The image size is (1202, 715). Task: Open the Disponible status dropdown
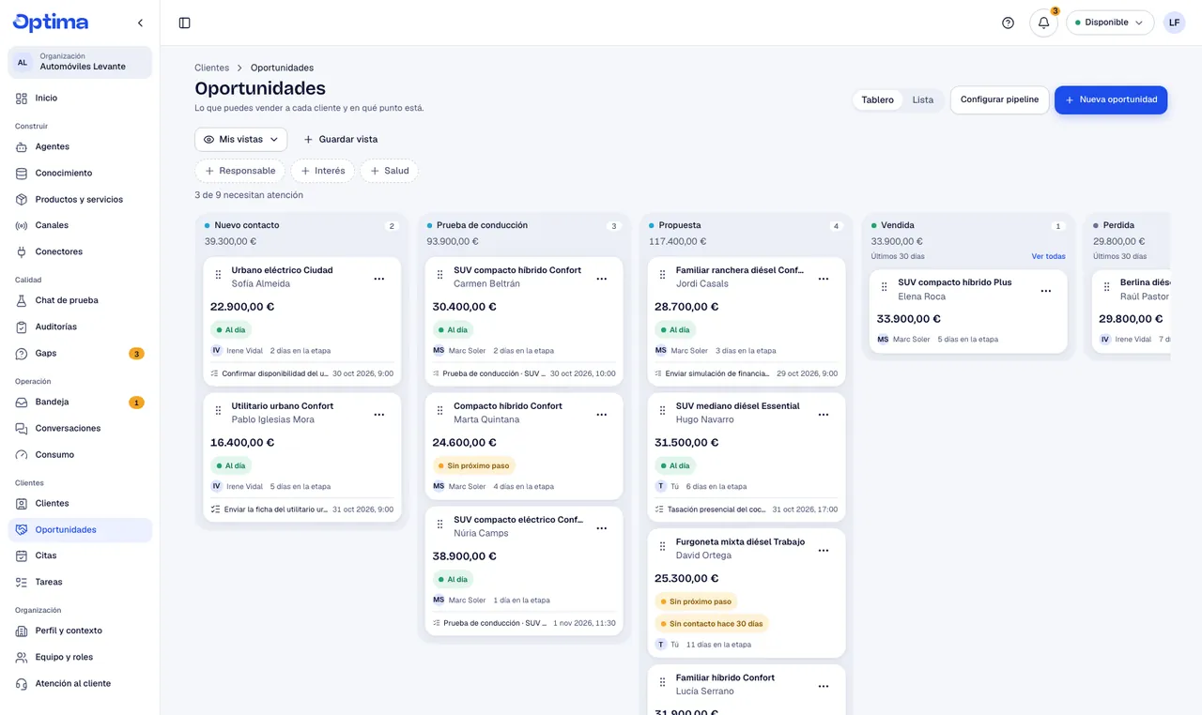(x=1110, y=23)
